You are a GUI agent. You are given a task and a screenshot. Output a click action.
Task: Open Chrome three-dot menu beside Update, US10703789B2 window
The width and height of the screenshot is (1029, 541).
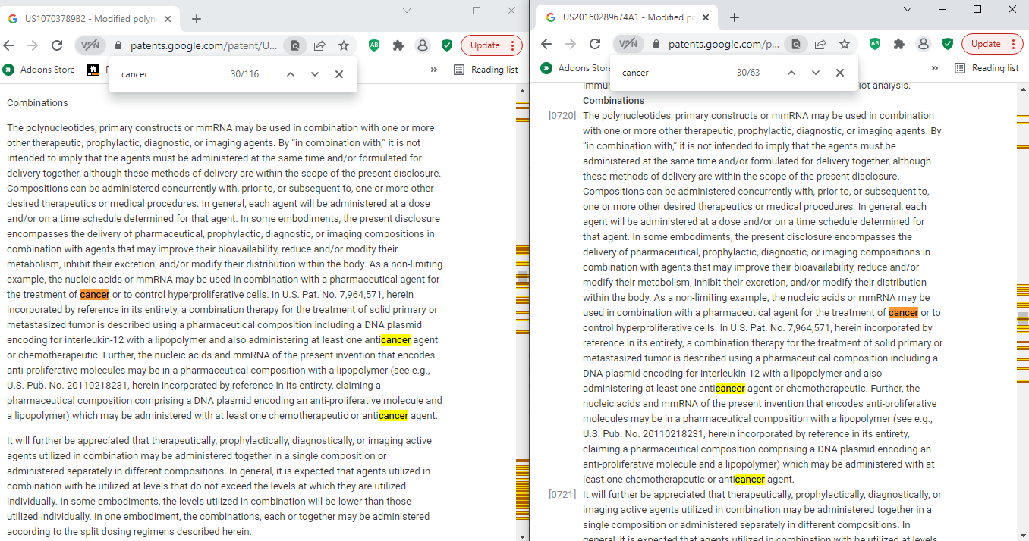[513, 45]
